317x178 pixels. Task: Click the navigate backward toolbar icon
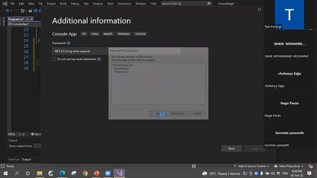(x=7, y=11)
